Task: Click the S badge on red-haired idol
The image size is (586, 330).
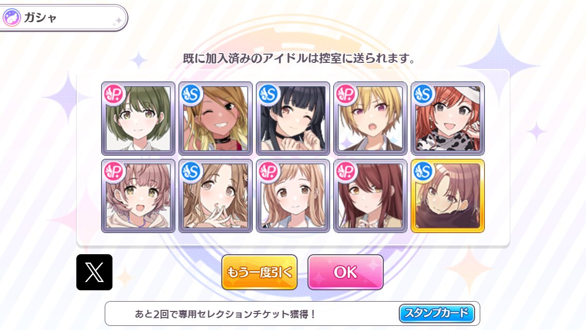Action: (x=424, y=94)
